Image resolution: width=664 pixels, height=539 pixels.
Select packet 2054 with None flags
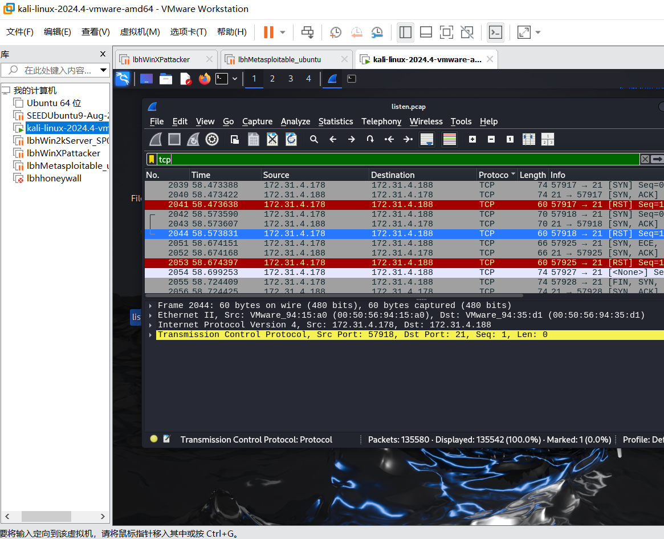[x=405, y=273]
